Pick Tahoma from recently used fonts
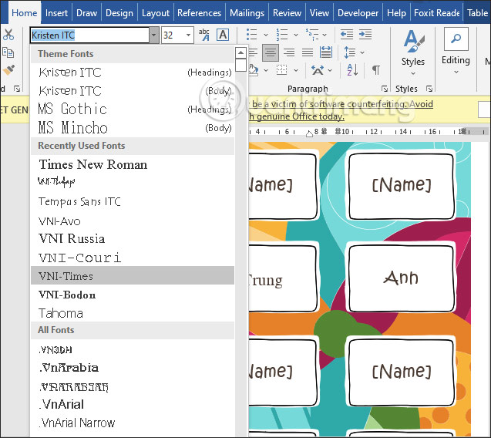Screen dimensions: 491x438 coord(133,313)
